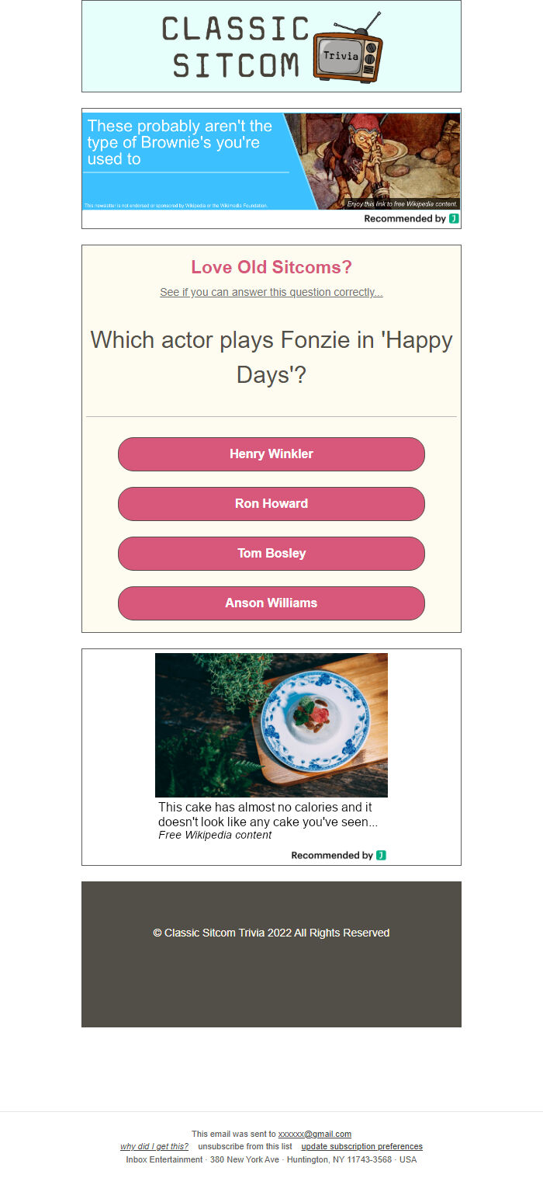Click the "These probably aren't the type of Brownie's" headline

(180, 142)
